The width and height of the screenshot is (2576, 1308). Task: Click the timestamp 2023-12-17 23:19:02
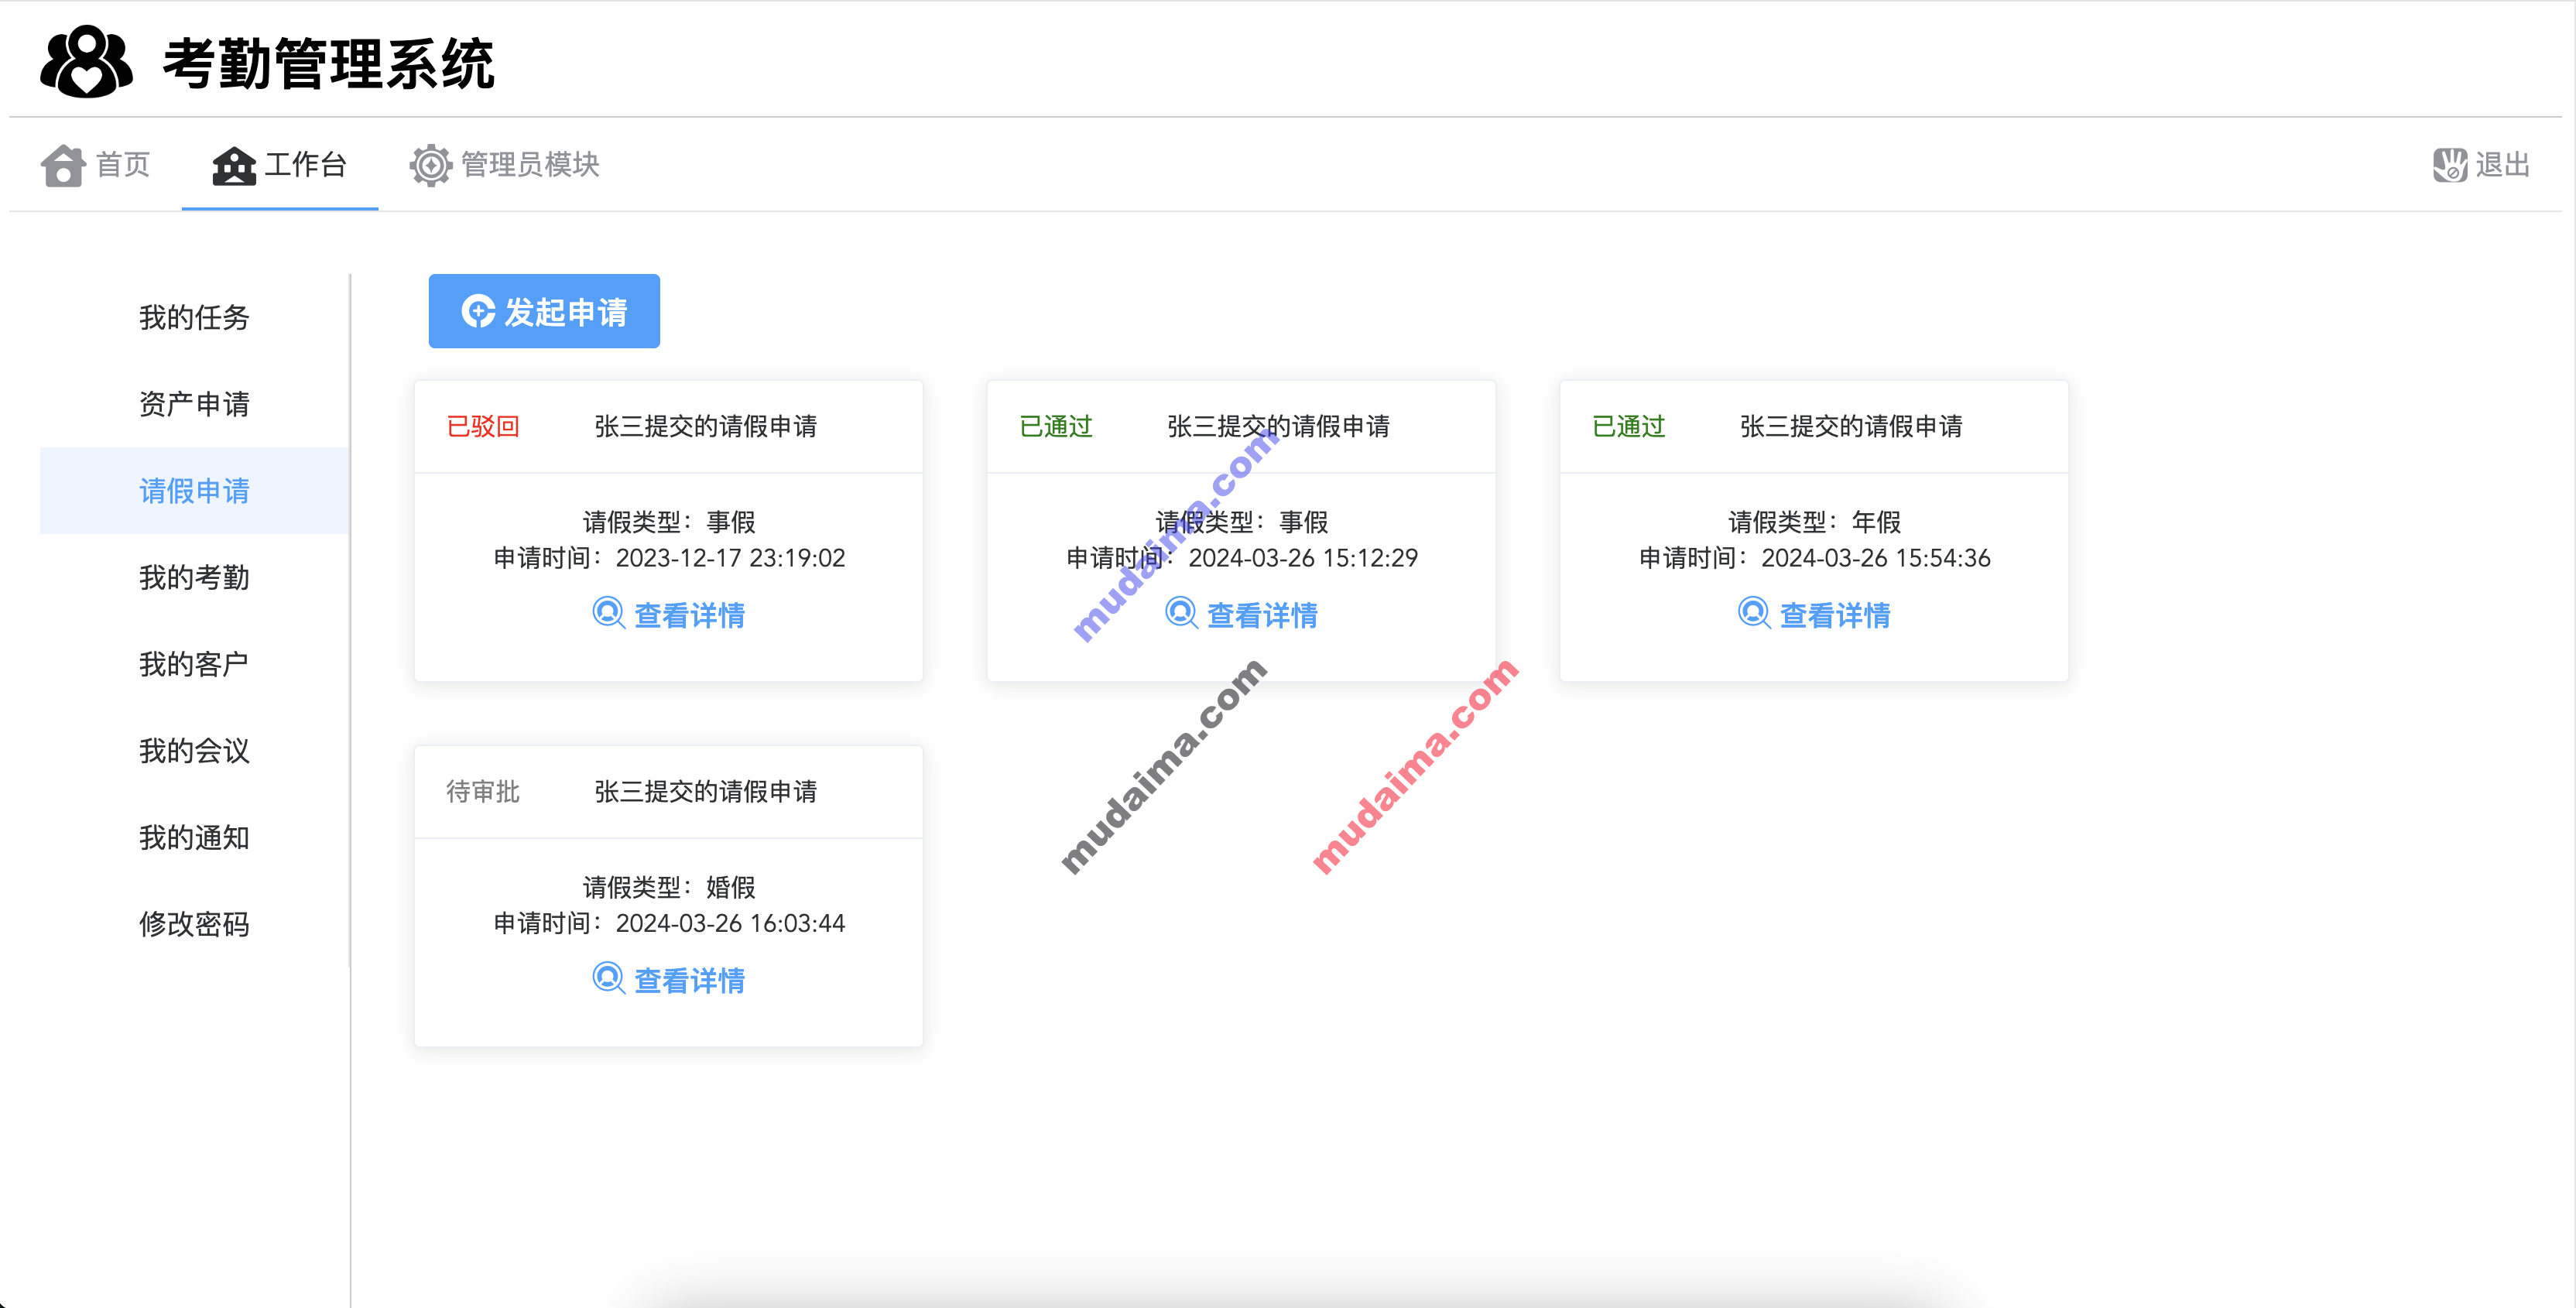tap(731, 558)
